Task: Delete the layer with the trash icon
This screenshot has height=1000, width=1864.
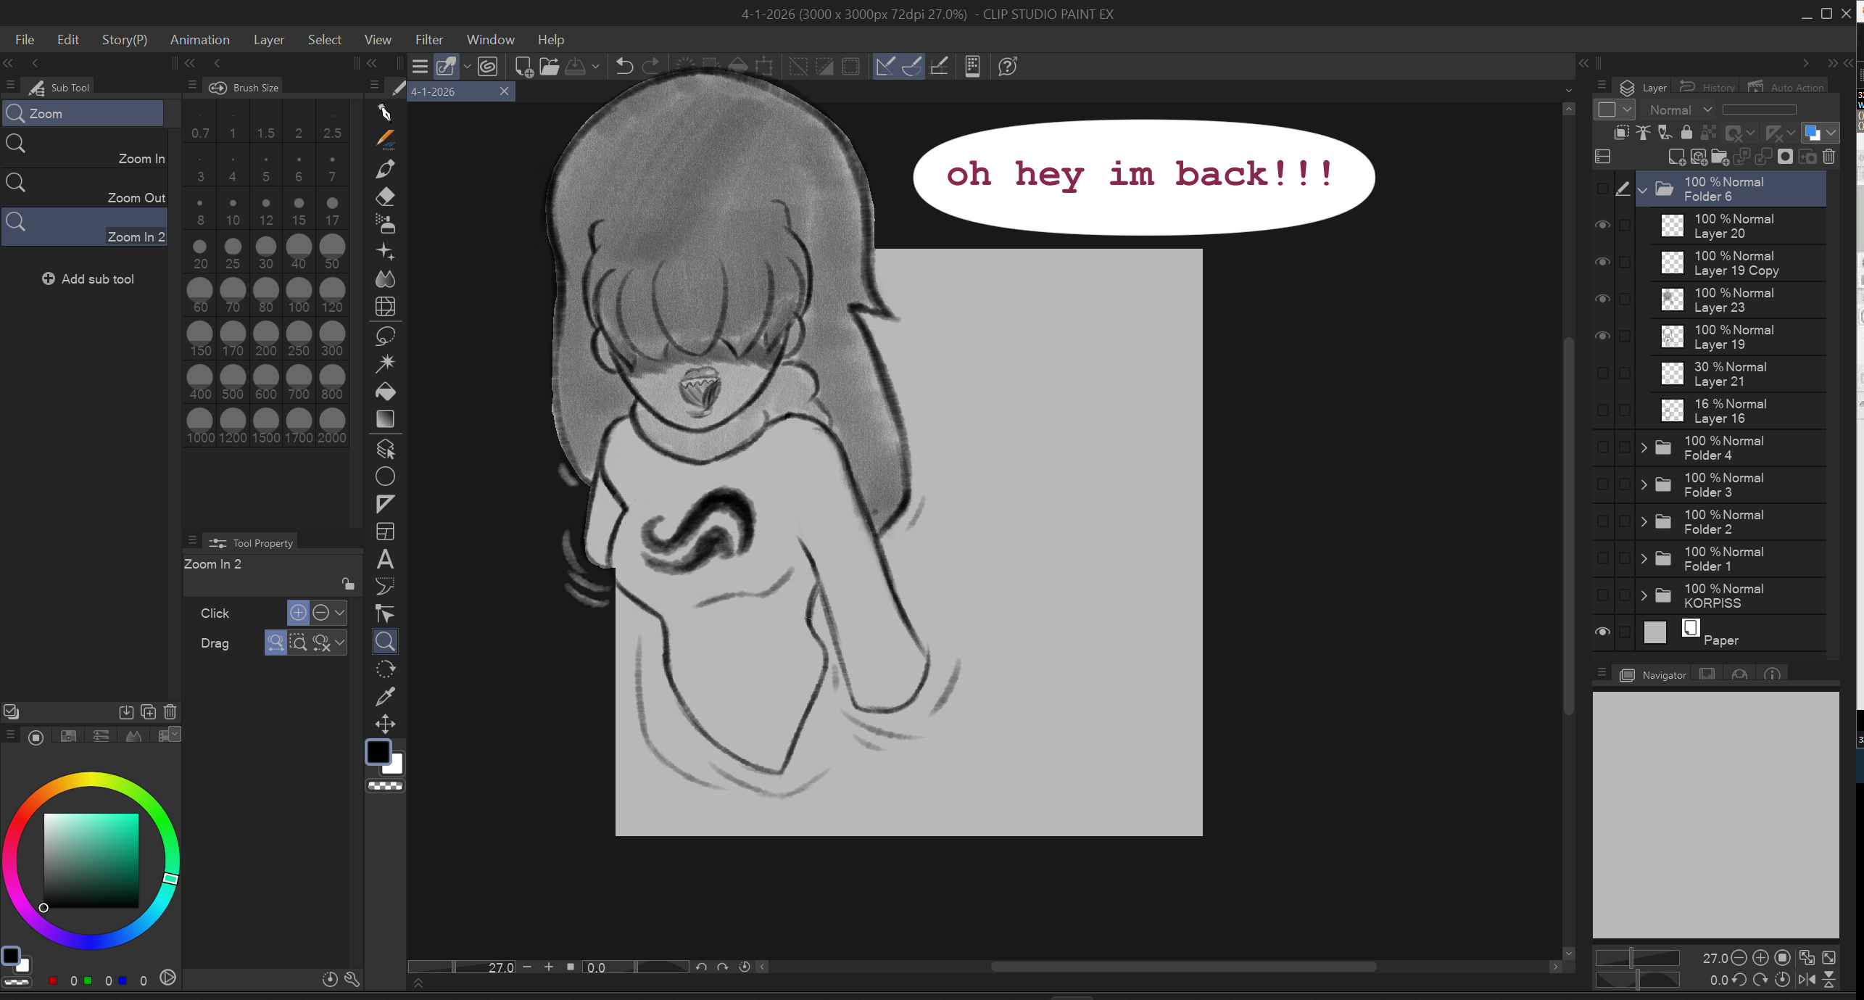Action: [1829, 157]
